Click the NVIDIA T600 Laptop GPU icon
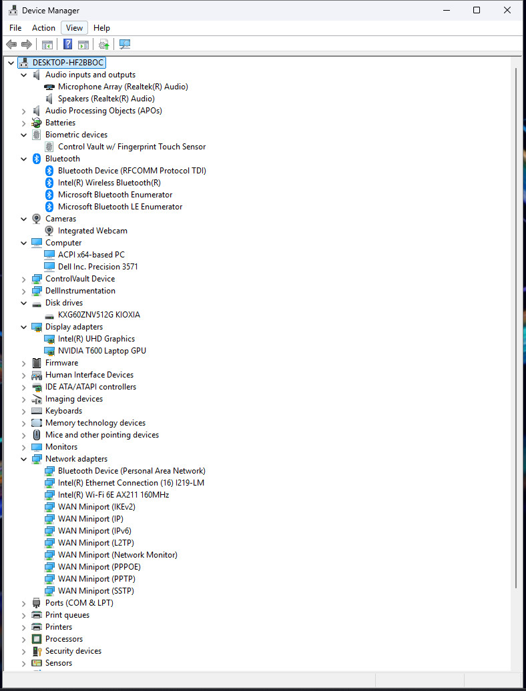Viewport: 526px width, 691px height. 49,351
